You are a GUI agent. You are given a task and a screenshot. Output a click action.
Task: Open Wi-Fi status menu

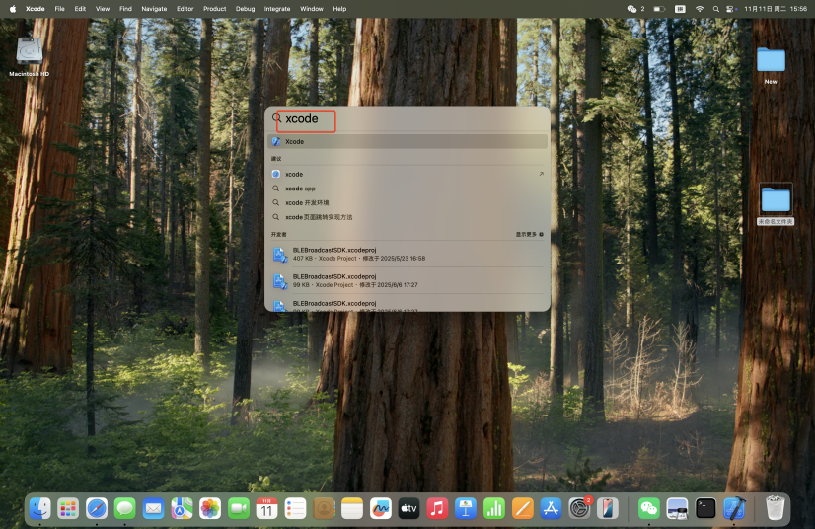pyautogui.click(x=700, y=9)
